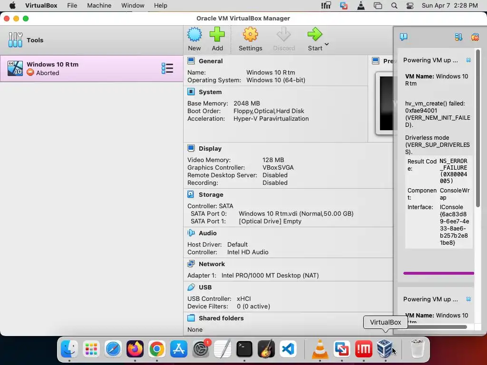Open the System settings header link
487x365 pixels.
point(210,92)
